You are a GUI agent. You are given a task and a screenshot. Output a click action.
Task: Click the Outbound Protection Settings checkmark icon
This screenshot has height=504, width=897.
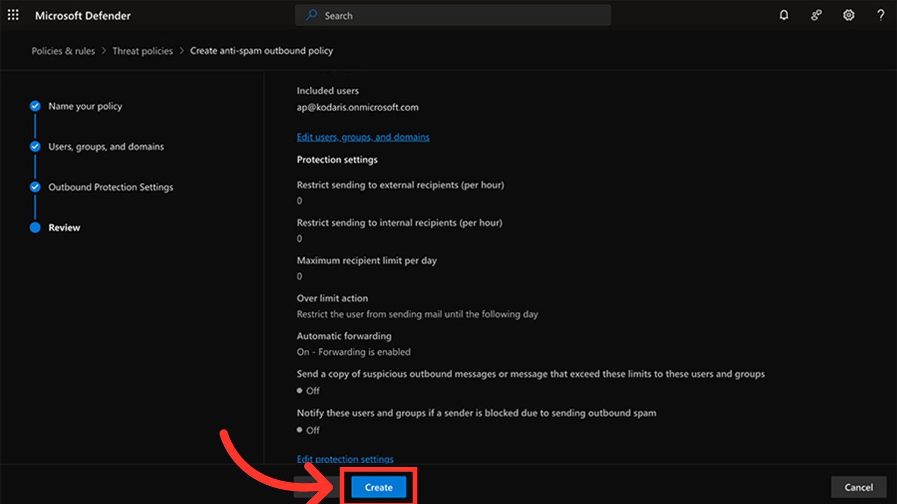pos(35,187)
